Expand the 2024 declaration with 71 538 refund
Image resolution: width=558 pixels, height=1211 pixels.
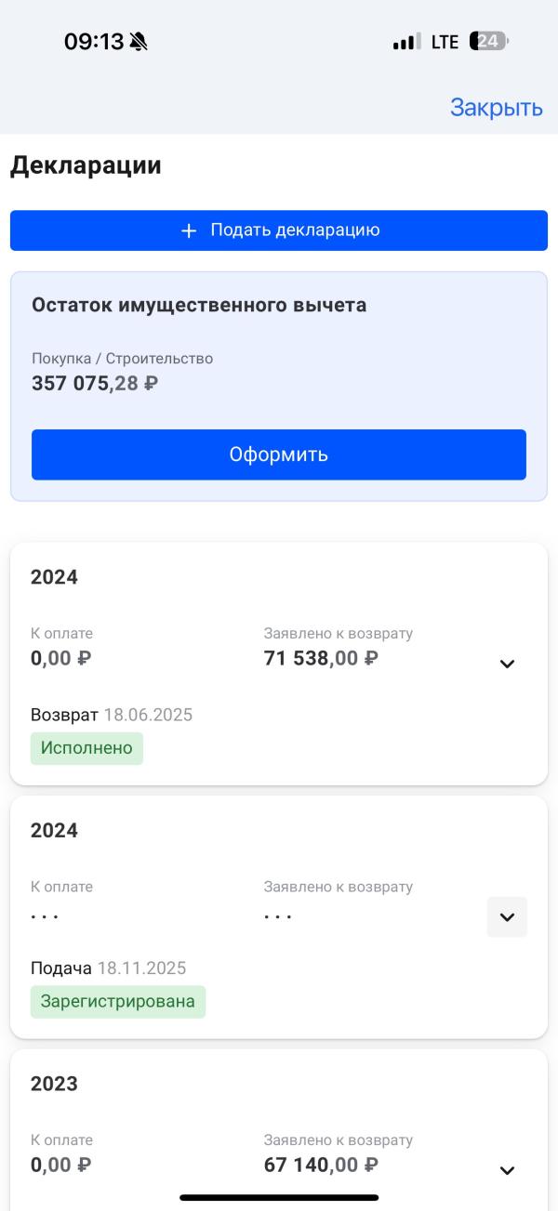[x=507, y=664]
